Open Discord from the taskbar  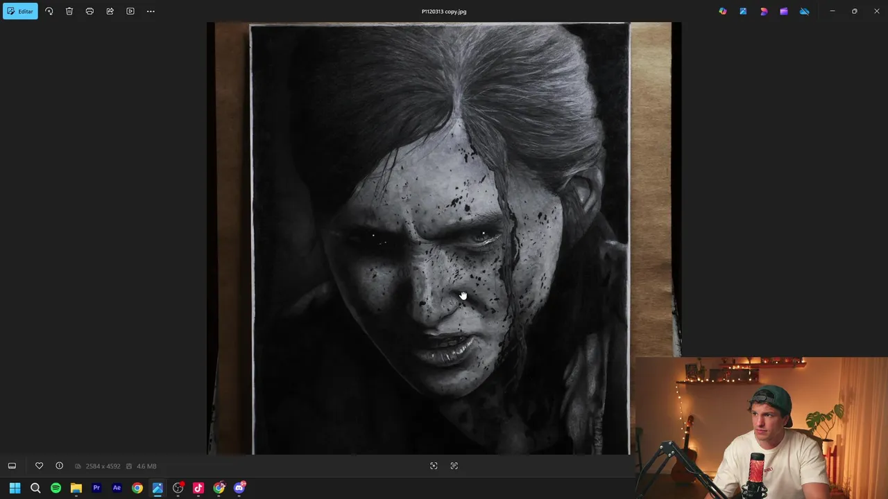coord(239,488)
